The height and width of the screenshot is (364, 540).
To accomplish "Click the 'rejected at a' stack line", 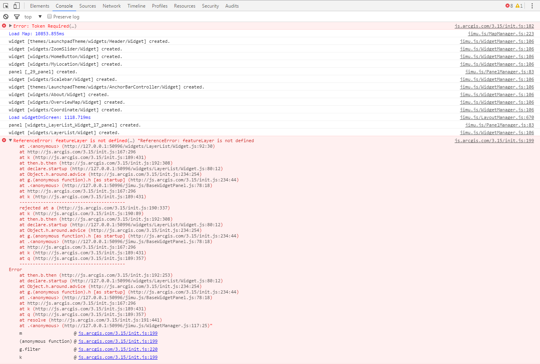I will click(x=95, y=208).
